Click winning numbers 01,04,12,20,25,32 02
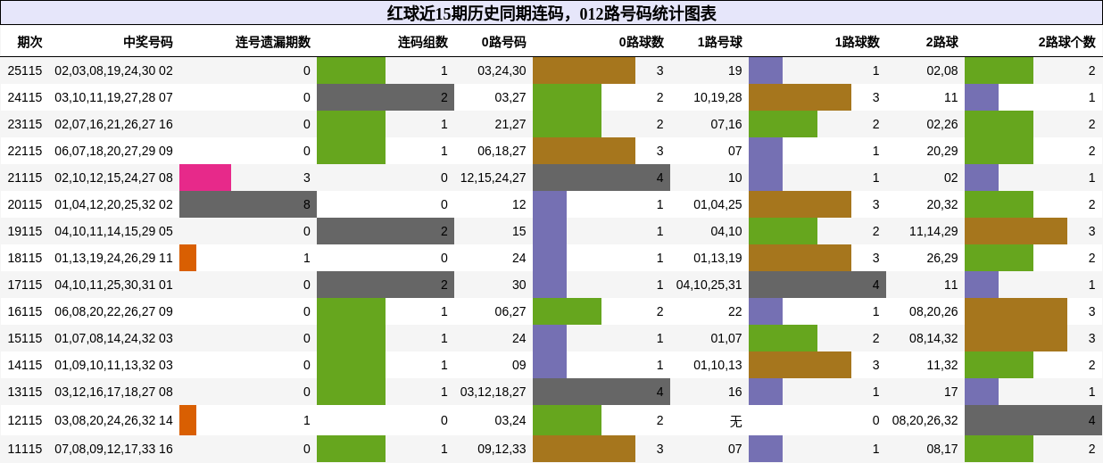The height and width of the screenshot is (463, 1103). click(x=113, y=204)
